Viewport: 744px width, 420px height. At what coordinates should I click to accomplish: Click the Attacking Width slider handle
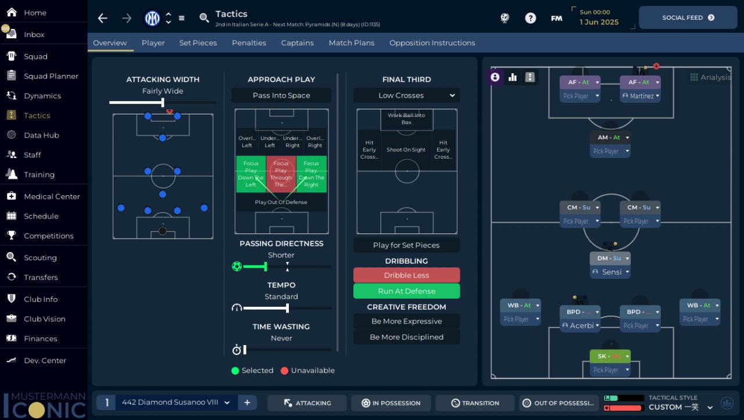(x=162, y=102)
